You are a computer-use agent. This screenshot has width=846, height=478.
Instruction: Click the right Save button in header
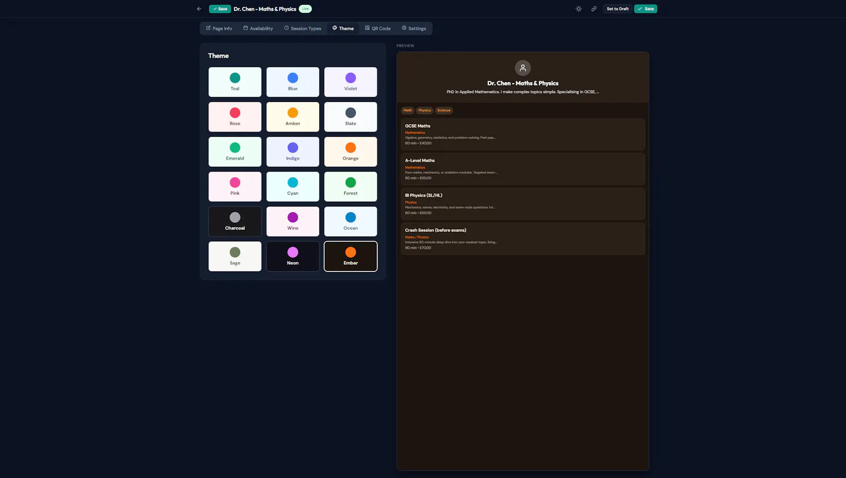[646, 9]
